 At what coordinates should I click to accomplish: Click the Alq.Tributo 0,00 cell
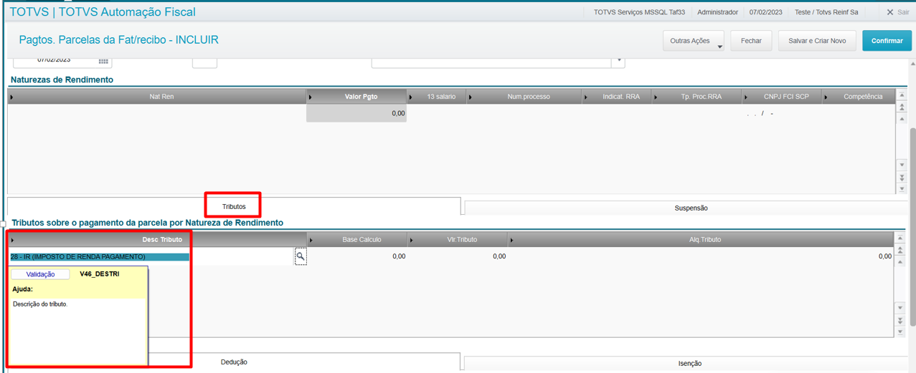(701, 256)
